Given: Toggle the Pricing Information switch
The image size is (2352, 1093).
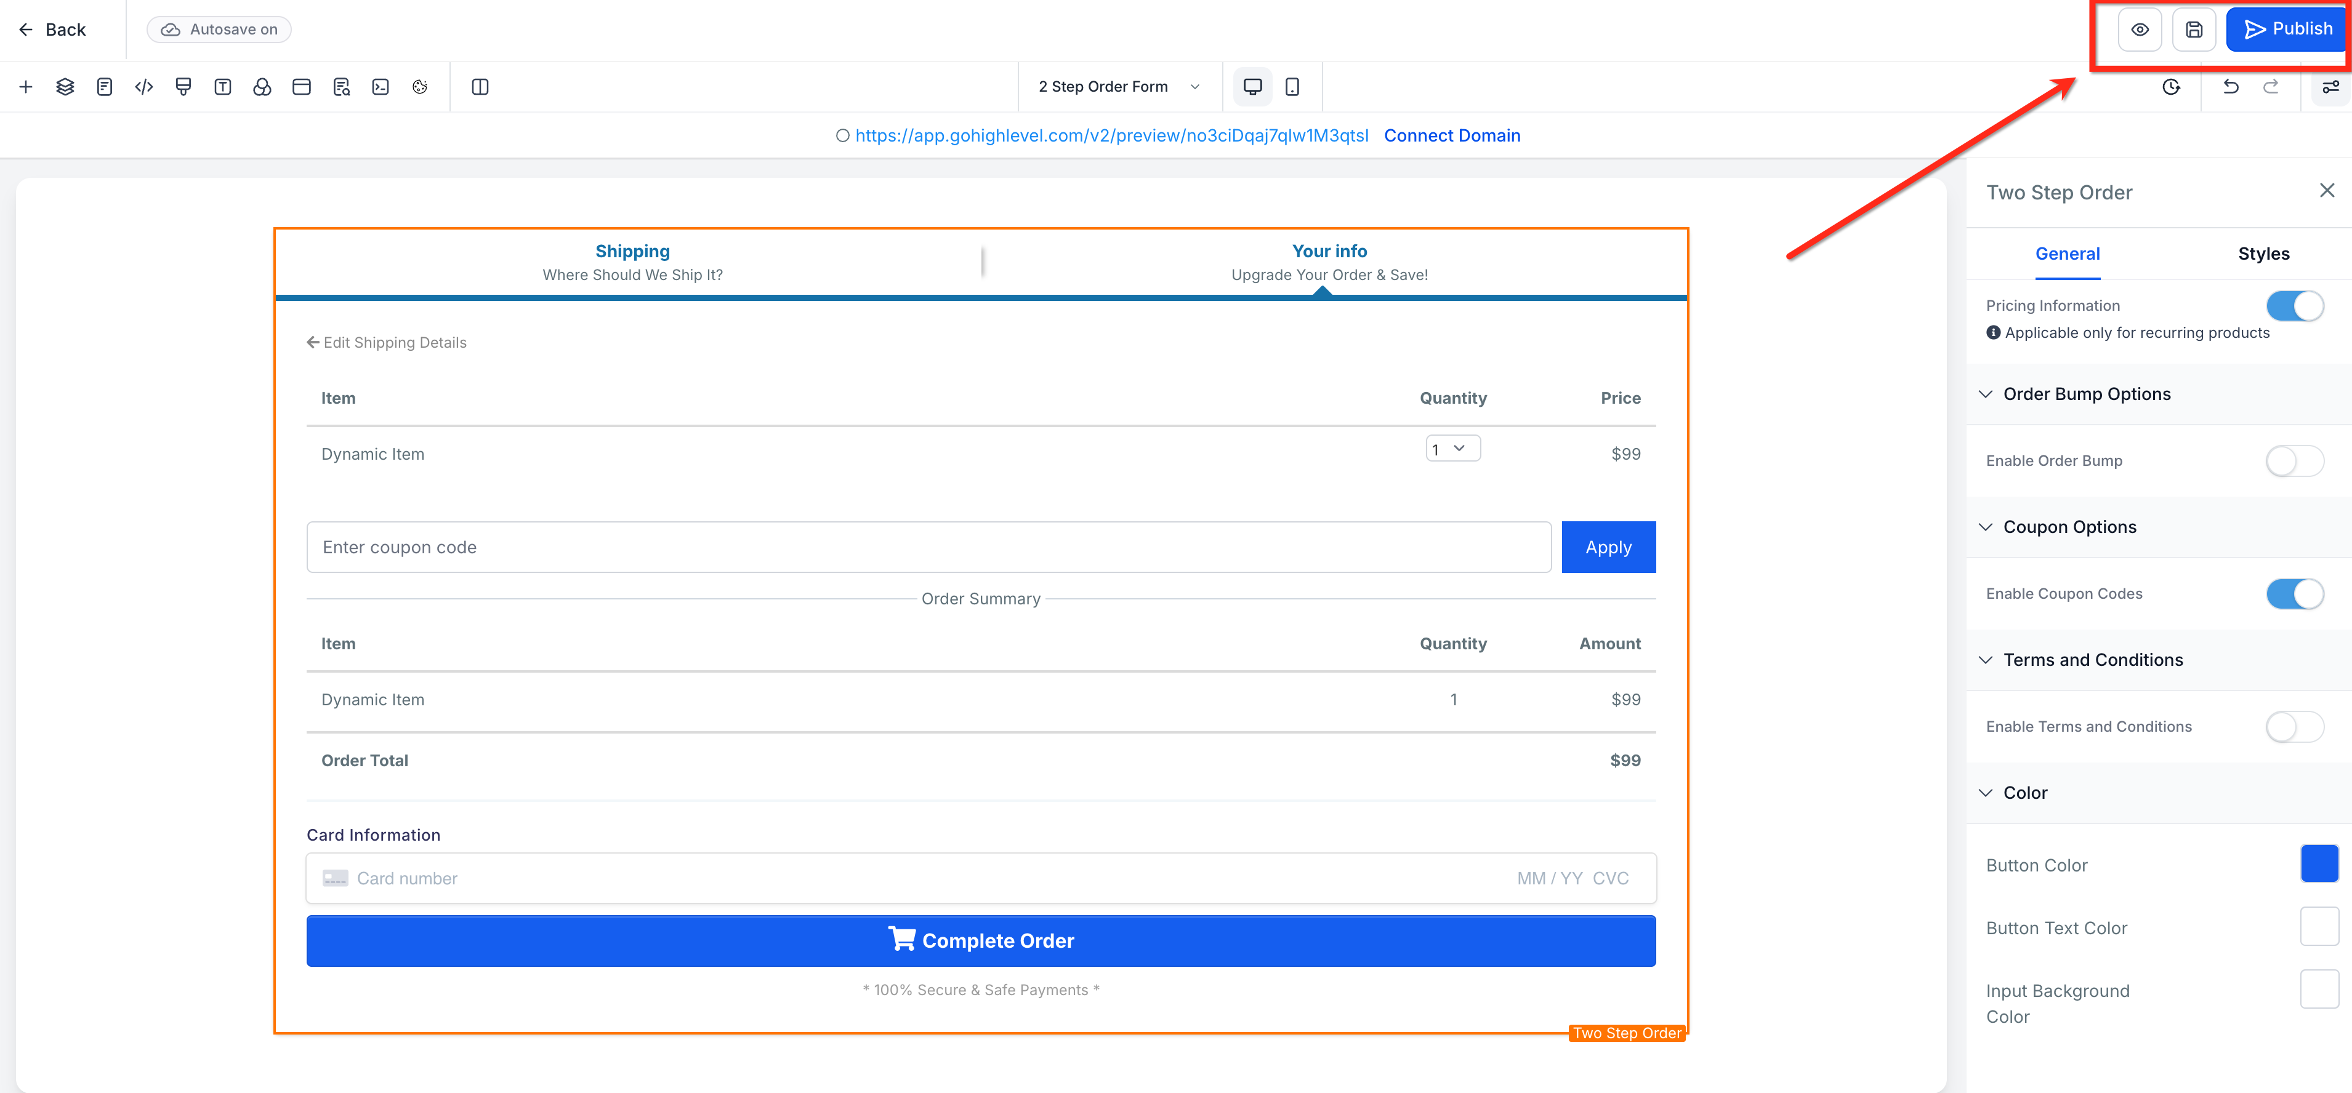Looking at the screenshot, I should (2295, 306).
